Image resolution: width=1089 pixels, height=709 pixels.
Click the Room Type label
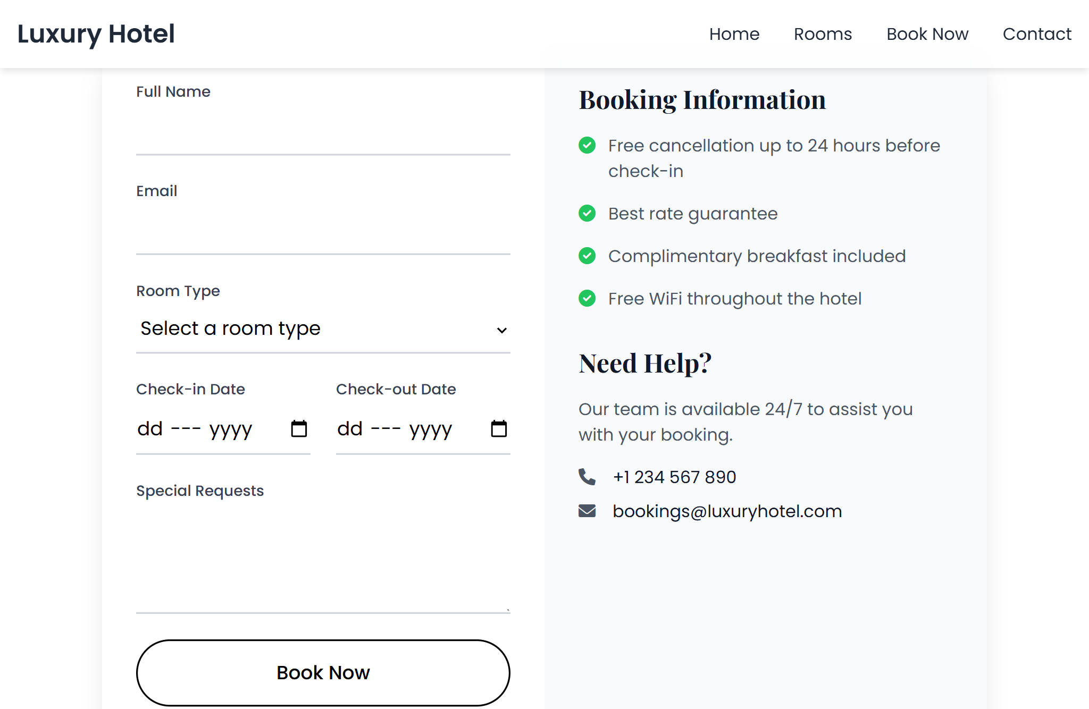pos(178,291)
